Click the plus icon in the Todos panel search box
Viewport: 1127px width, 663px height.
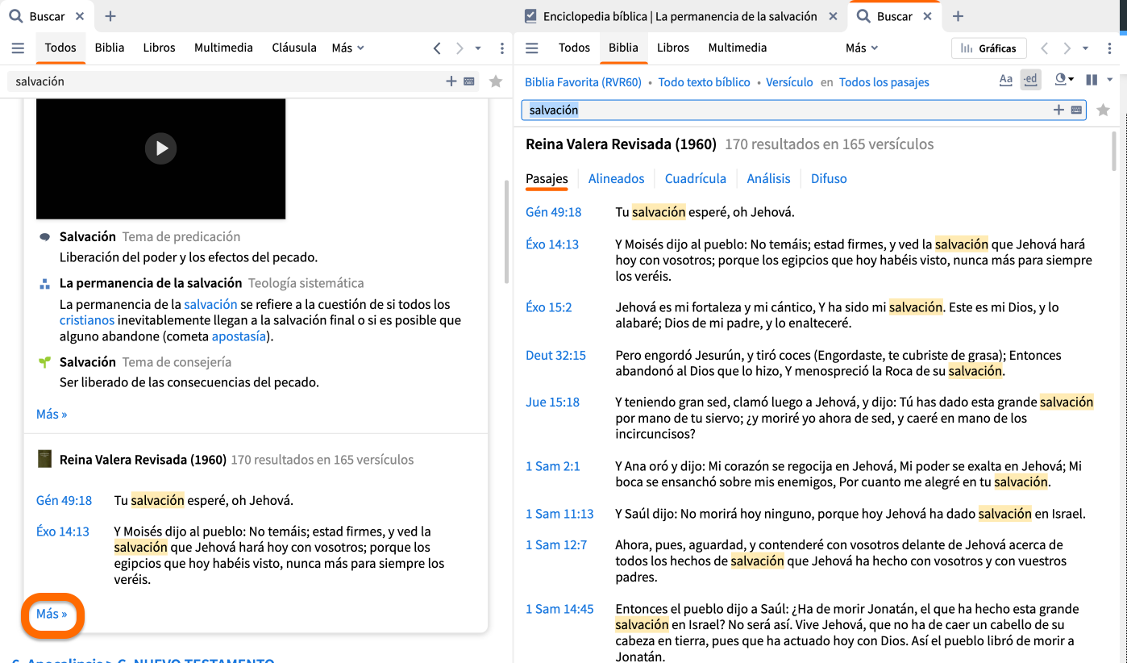click(451, 81)
